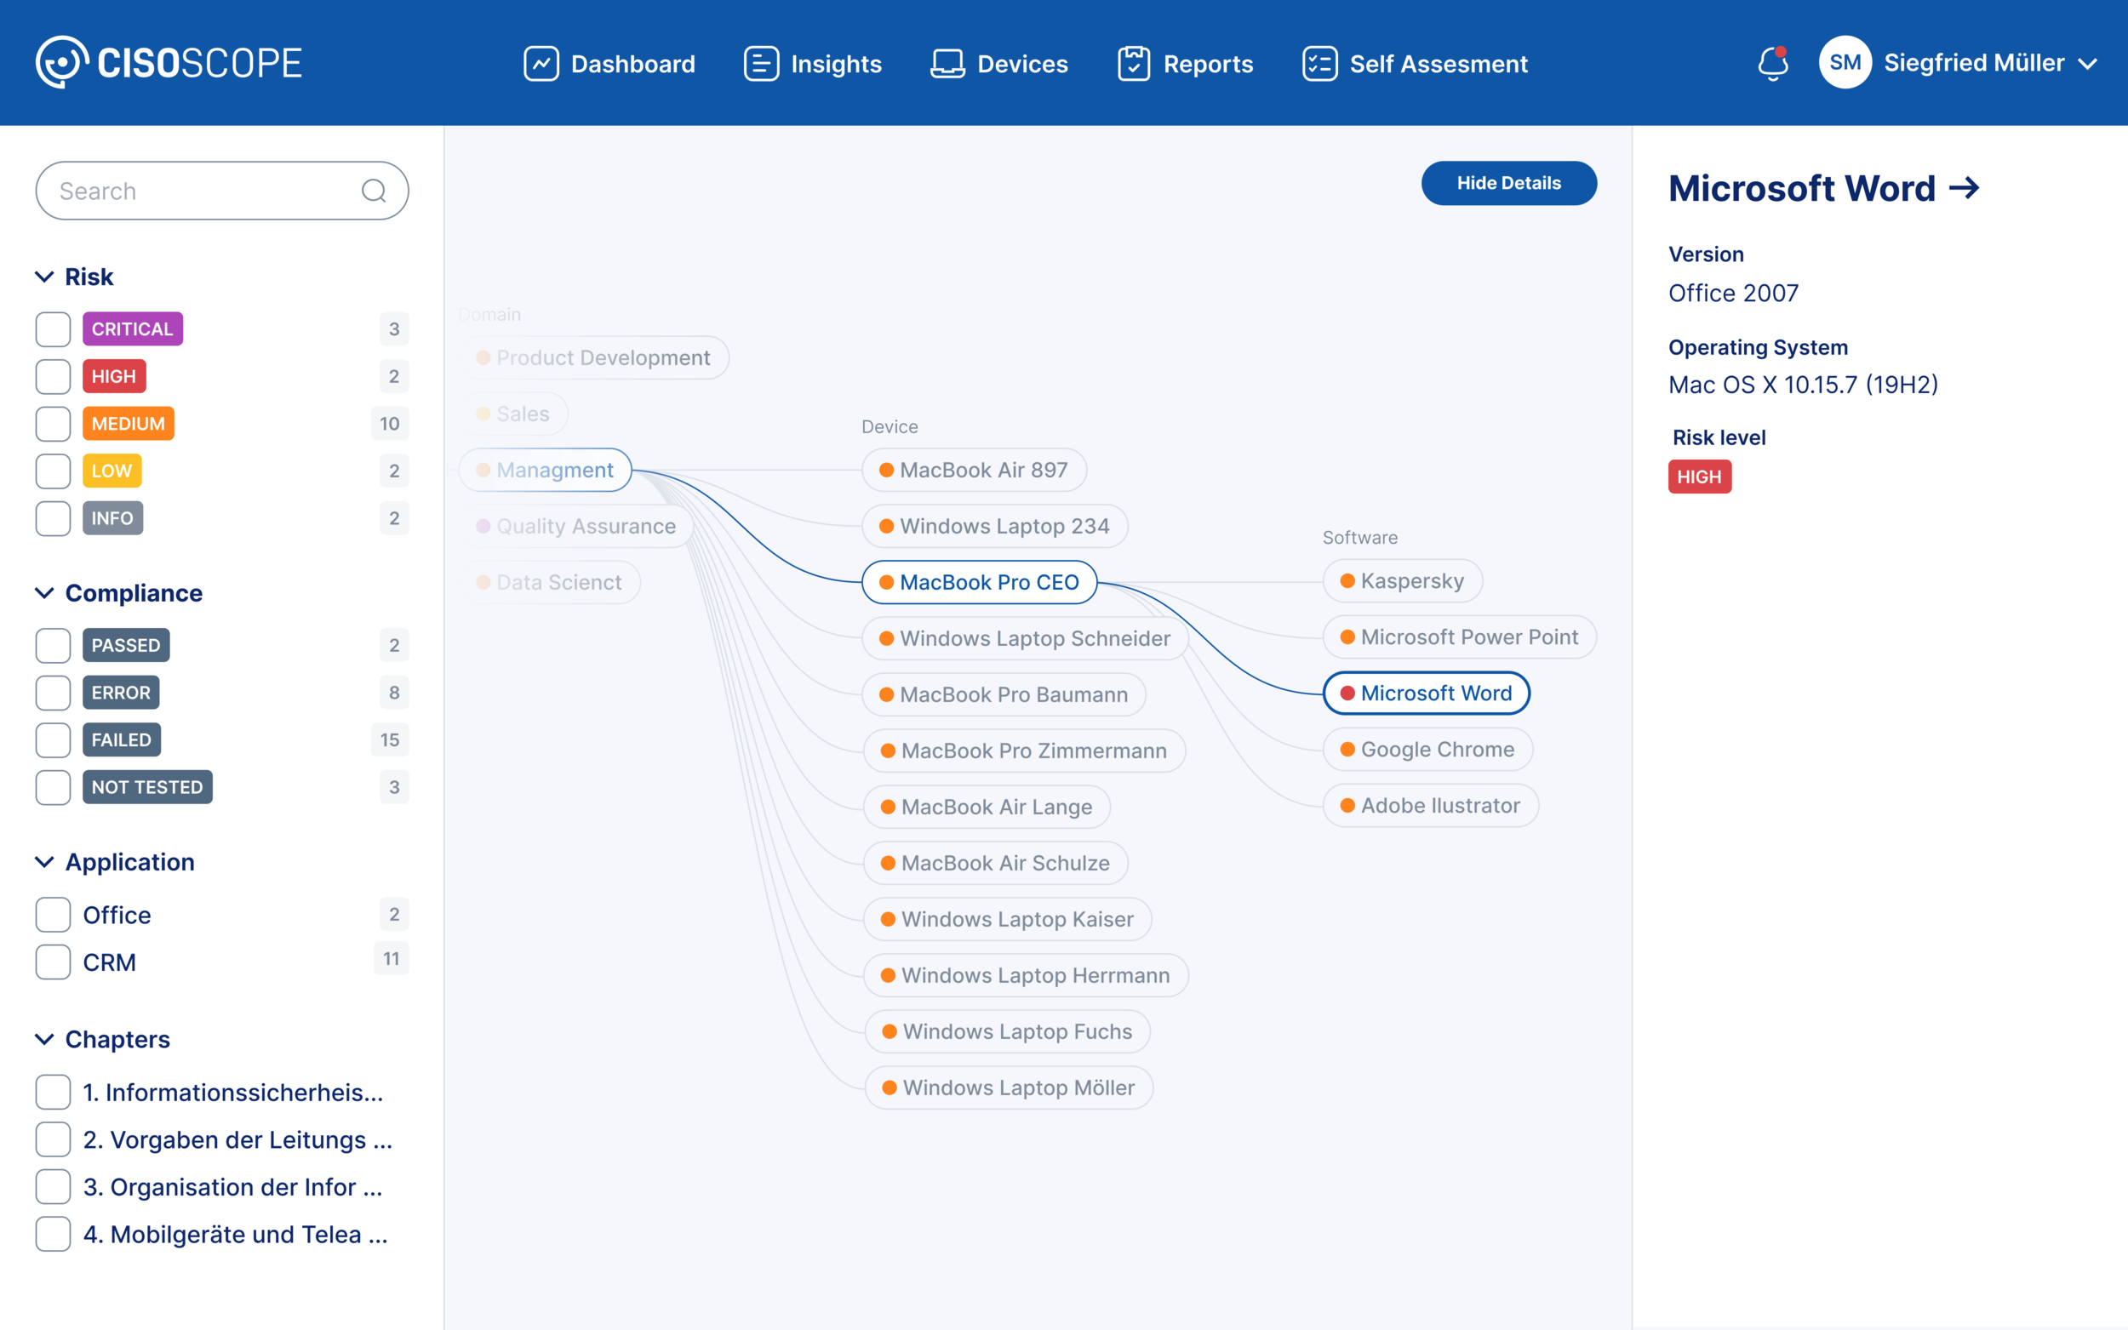Click the Dashboard chart icon
This screenshot has height=1330, width=2128.
tap(541, 63)
